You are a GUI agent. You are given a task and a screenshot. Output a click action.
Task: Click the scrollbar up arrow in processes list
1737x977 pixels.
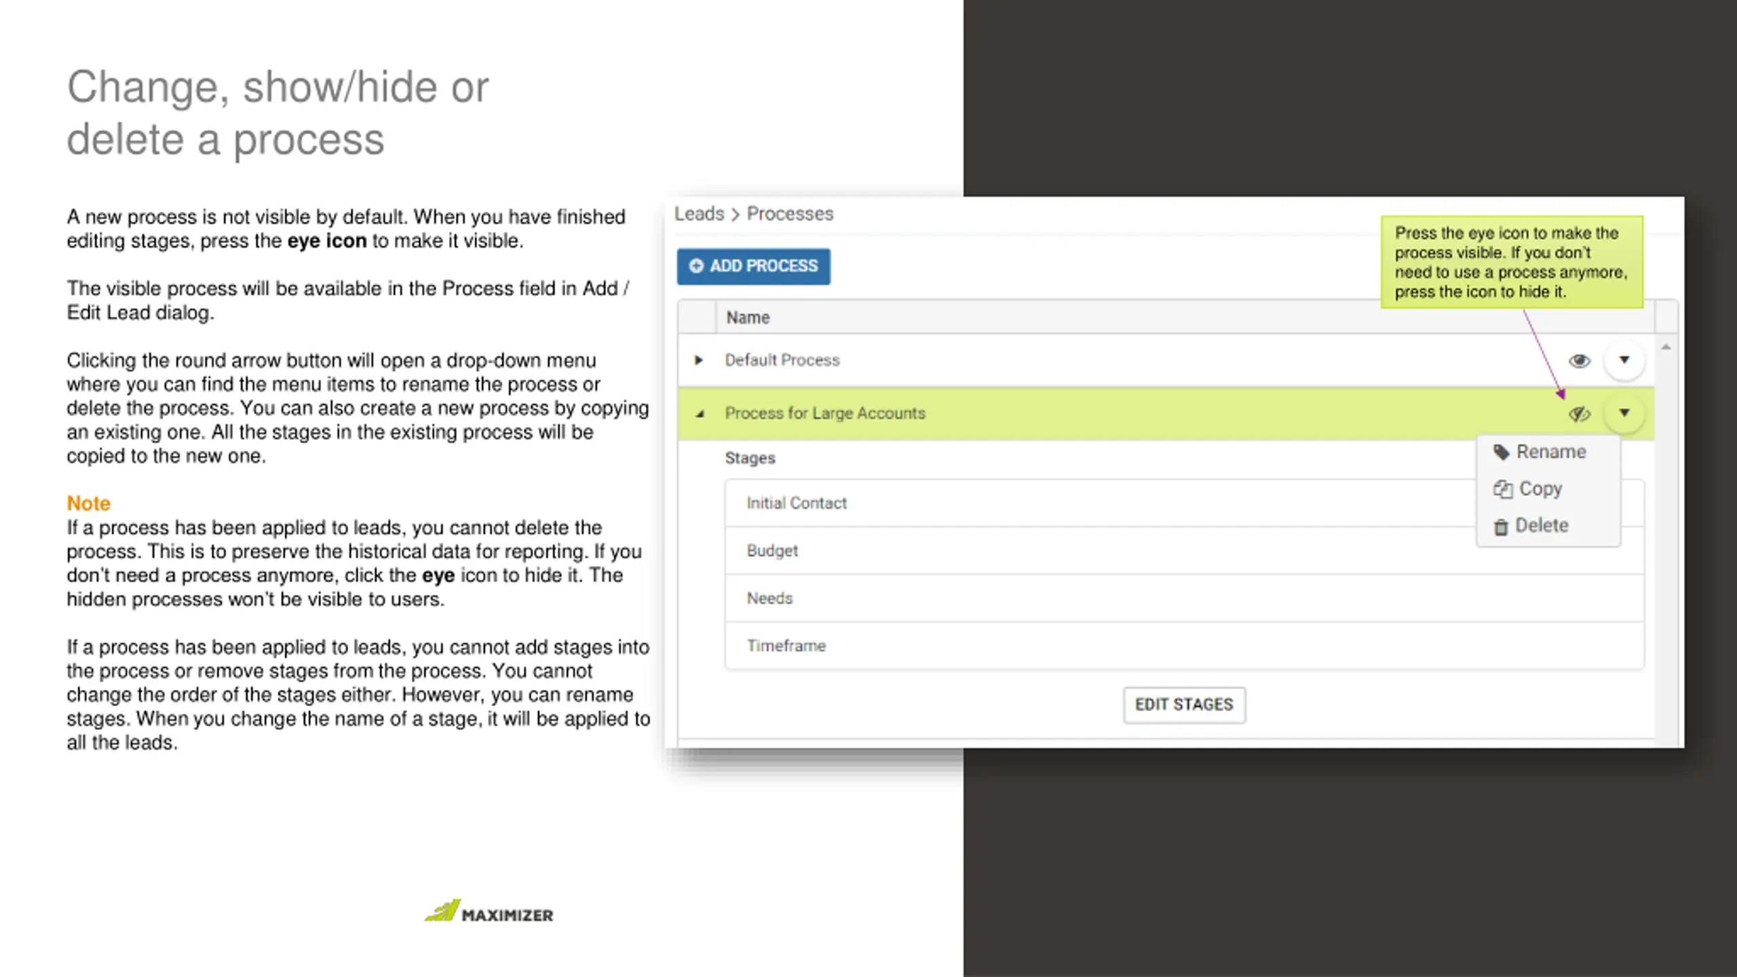click(x=1666, y=347)
